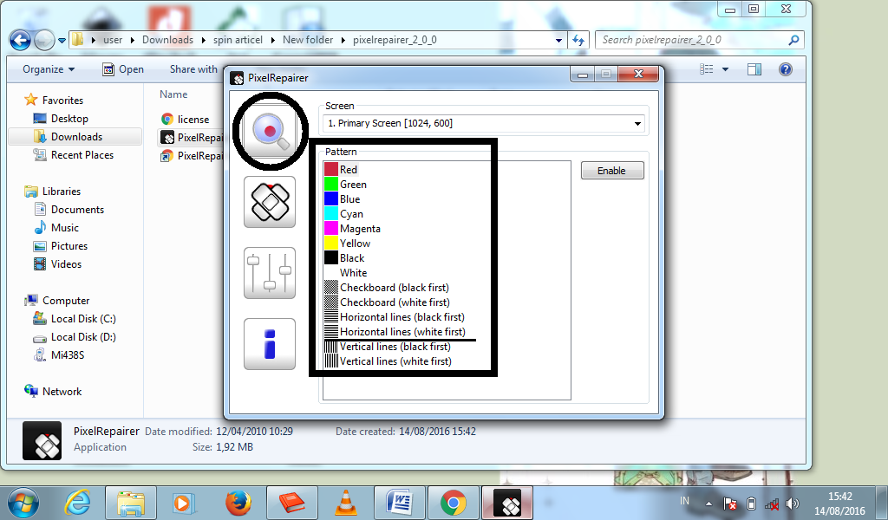
Task: Open Explorer help icon
Action: point(786,69)
